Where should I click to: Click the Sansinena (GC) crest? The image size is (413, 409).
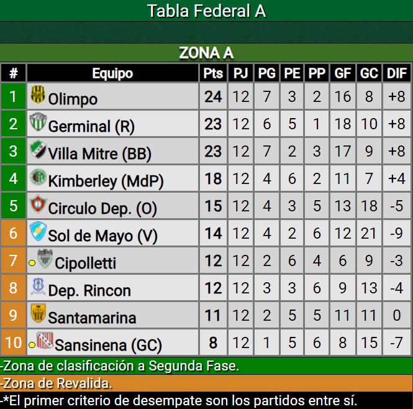[45, 341]
